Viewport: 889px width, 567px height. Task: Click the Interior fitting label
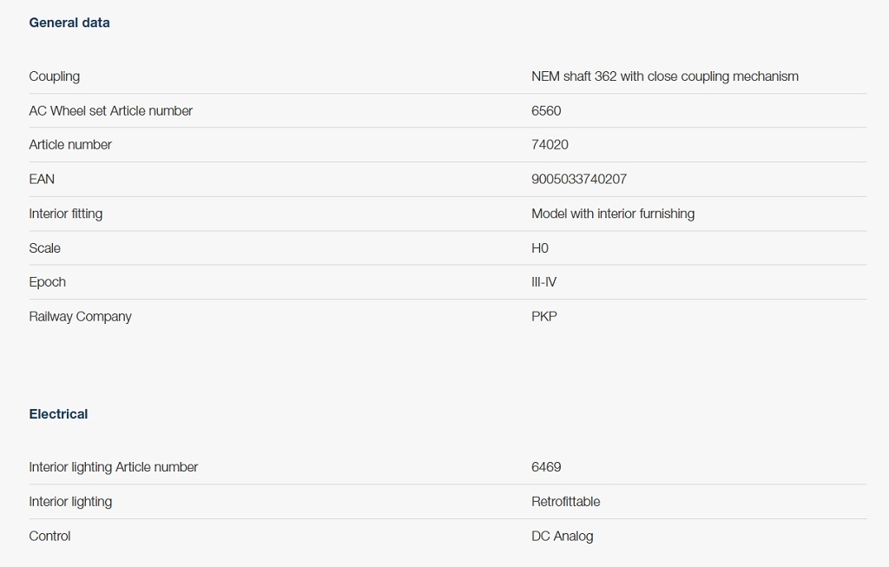[x=65, y=214]
